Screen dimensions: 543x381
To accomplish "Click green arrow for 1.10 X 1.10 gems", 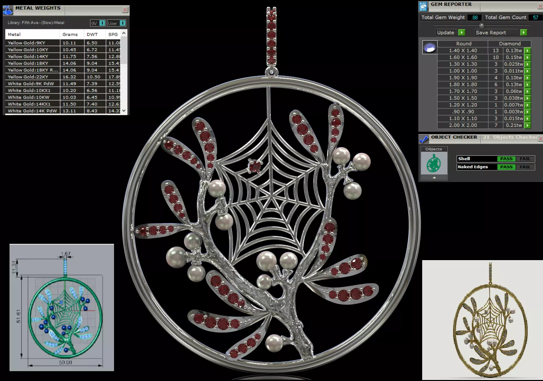I will [x=527, y=119].
